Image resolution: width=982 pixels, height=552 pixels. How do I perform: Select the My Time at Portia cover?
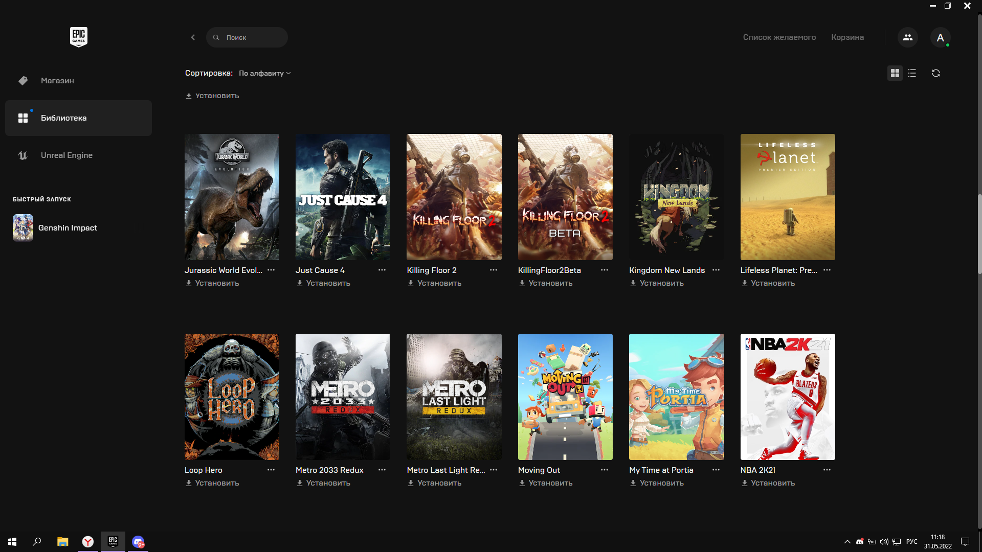677,397
